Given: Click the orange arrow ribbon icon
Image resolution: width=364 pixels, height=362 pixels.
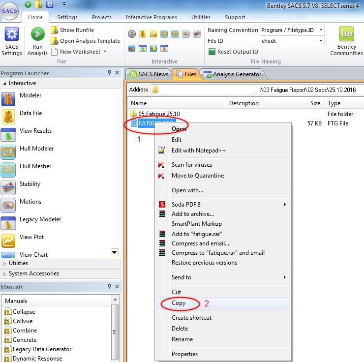Looking at the screenshot, I should coord(153,48).
